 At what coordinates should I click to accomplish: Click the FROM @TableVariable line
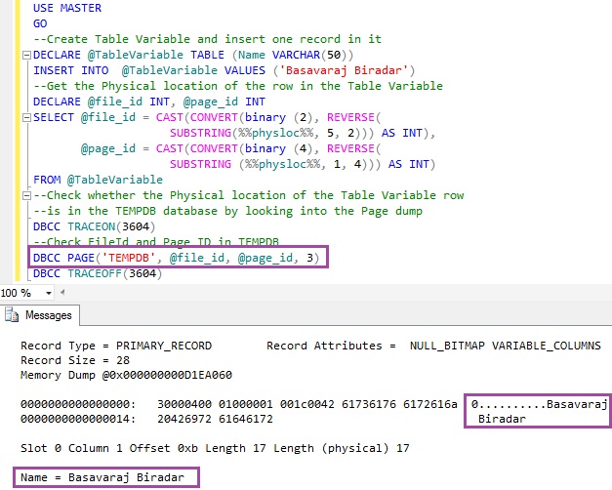click(98, 180)
